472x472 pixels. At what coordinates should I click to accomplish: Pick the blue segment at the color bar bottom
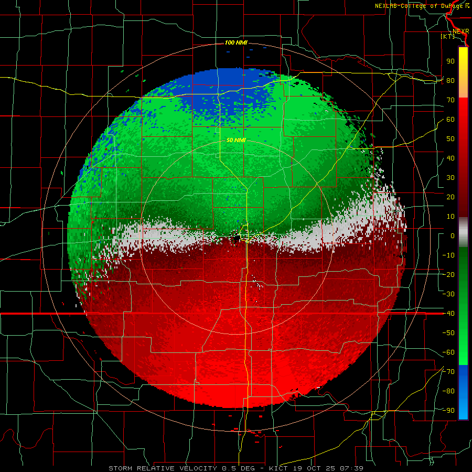pos(463,392)
